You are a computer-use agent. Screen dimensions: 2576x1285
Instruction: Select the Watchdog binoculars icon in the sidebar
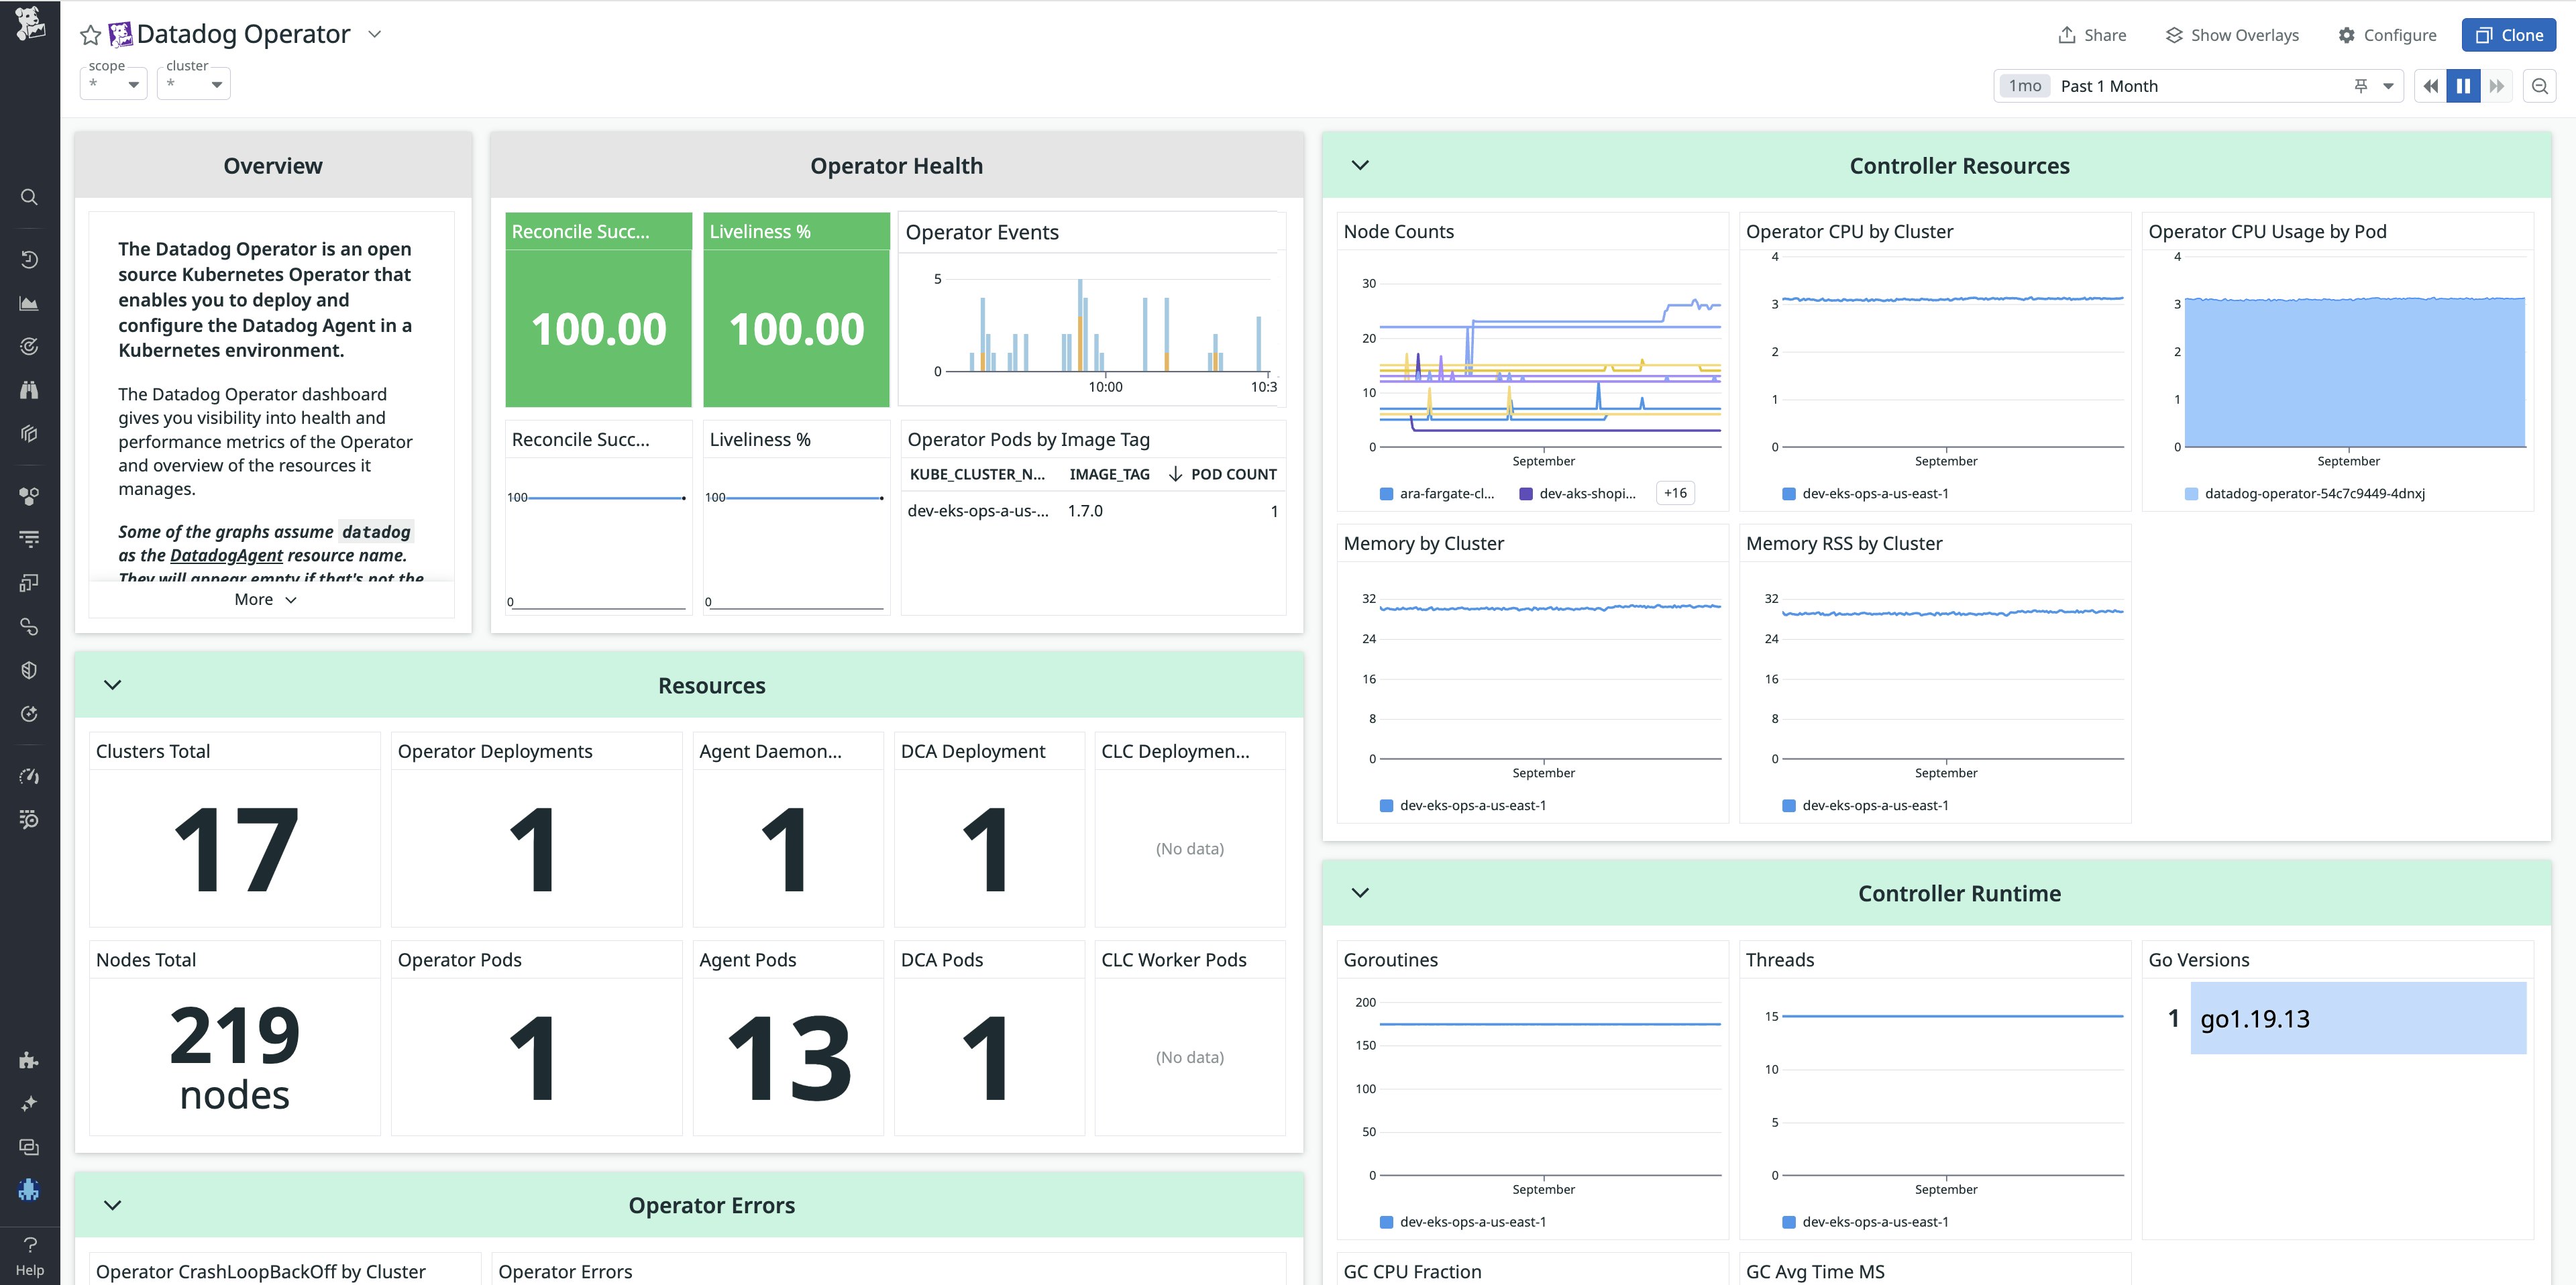coord(29,389)
